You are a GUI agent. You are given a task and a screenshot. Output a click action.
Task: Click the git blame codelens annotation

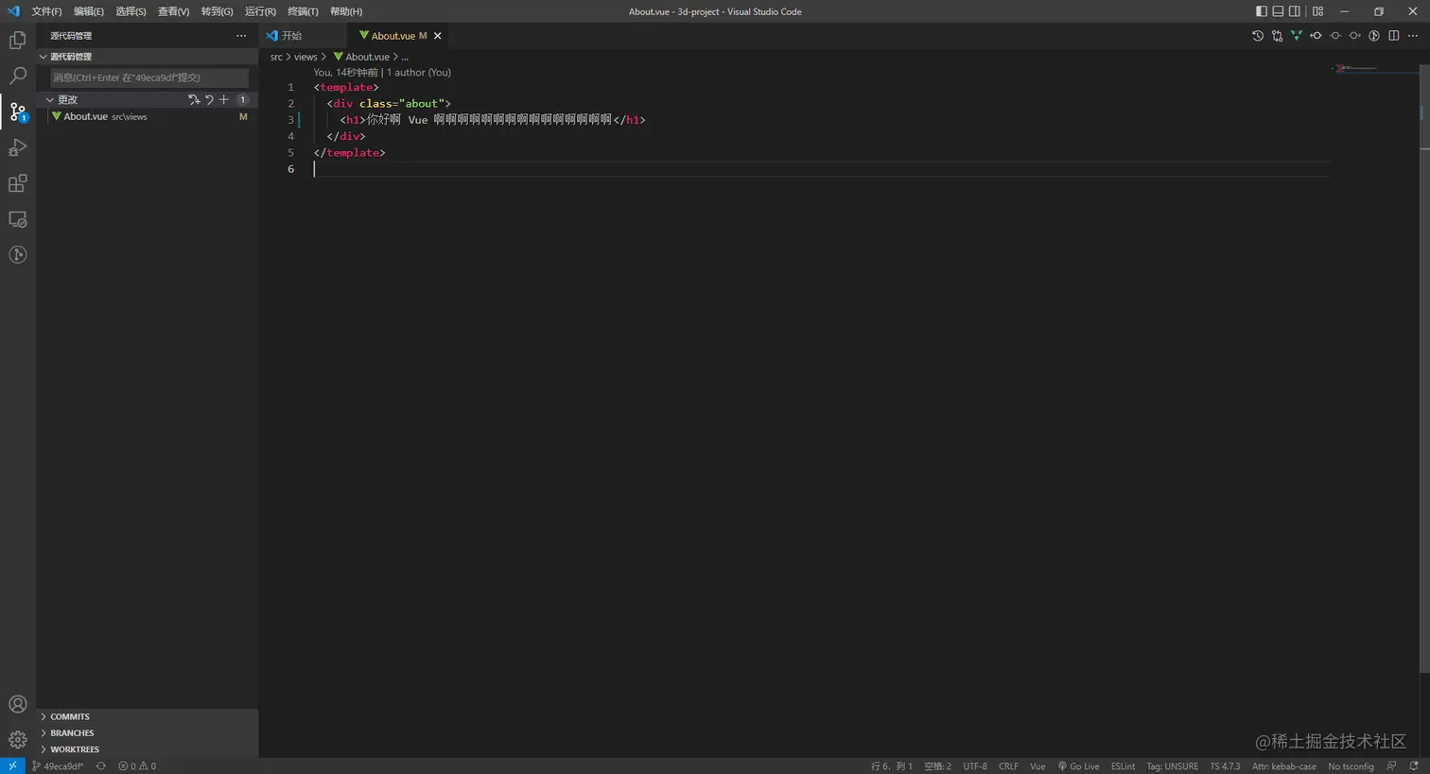pos(382,72)
